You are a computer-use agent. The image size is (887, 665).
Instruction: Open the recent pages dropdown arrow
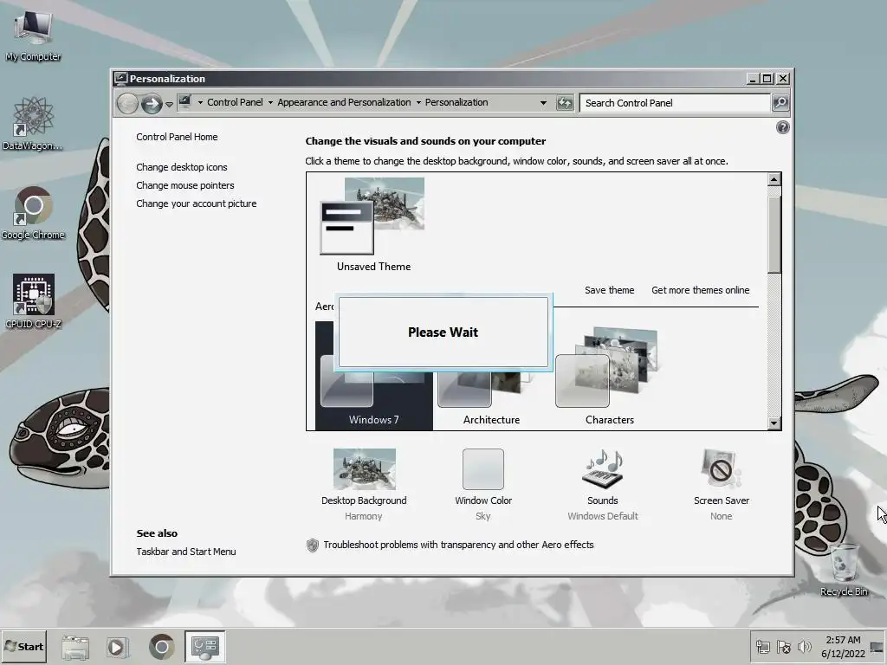click(169, 105)
